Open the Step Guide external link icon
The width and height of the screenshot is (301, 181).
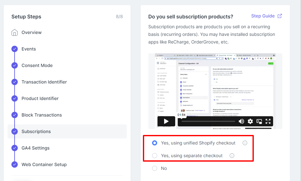coord(280,16)
